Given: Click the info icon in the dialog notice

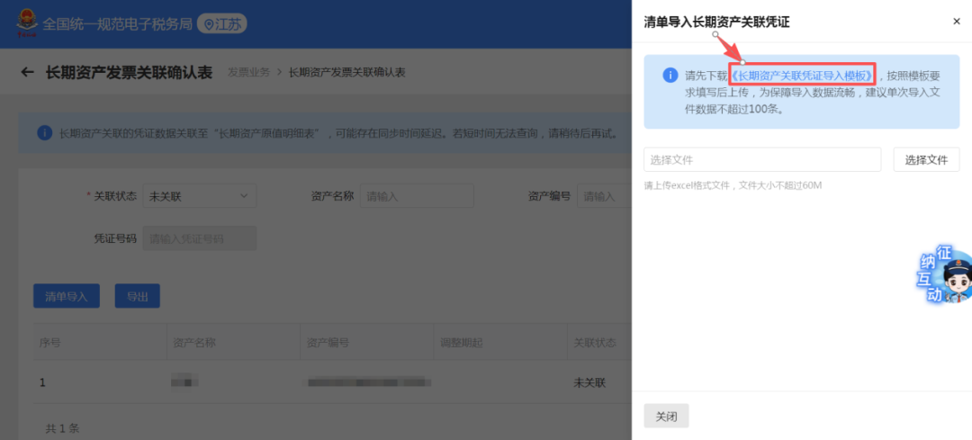Looking at the screenshot, I should pyautogui.click(x=669, y=76).
